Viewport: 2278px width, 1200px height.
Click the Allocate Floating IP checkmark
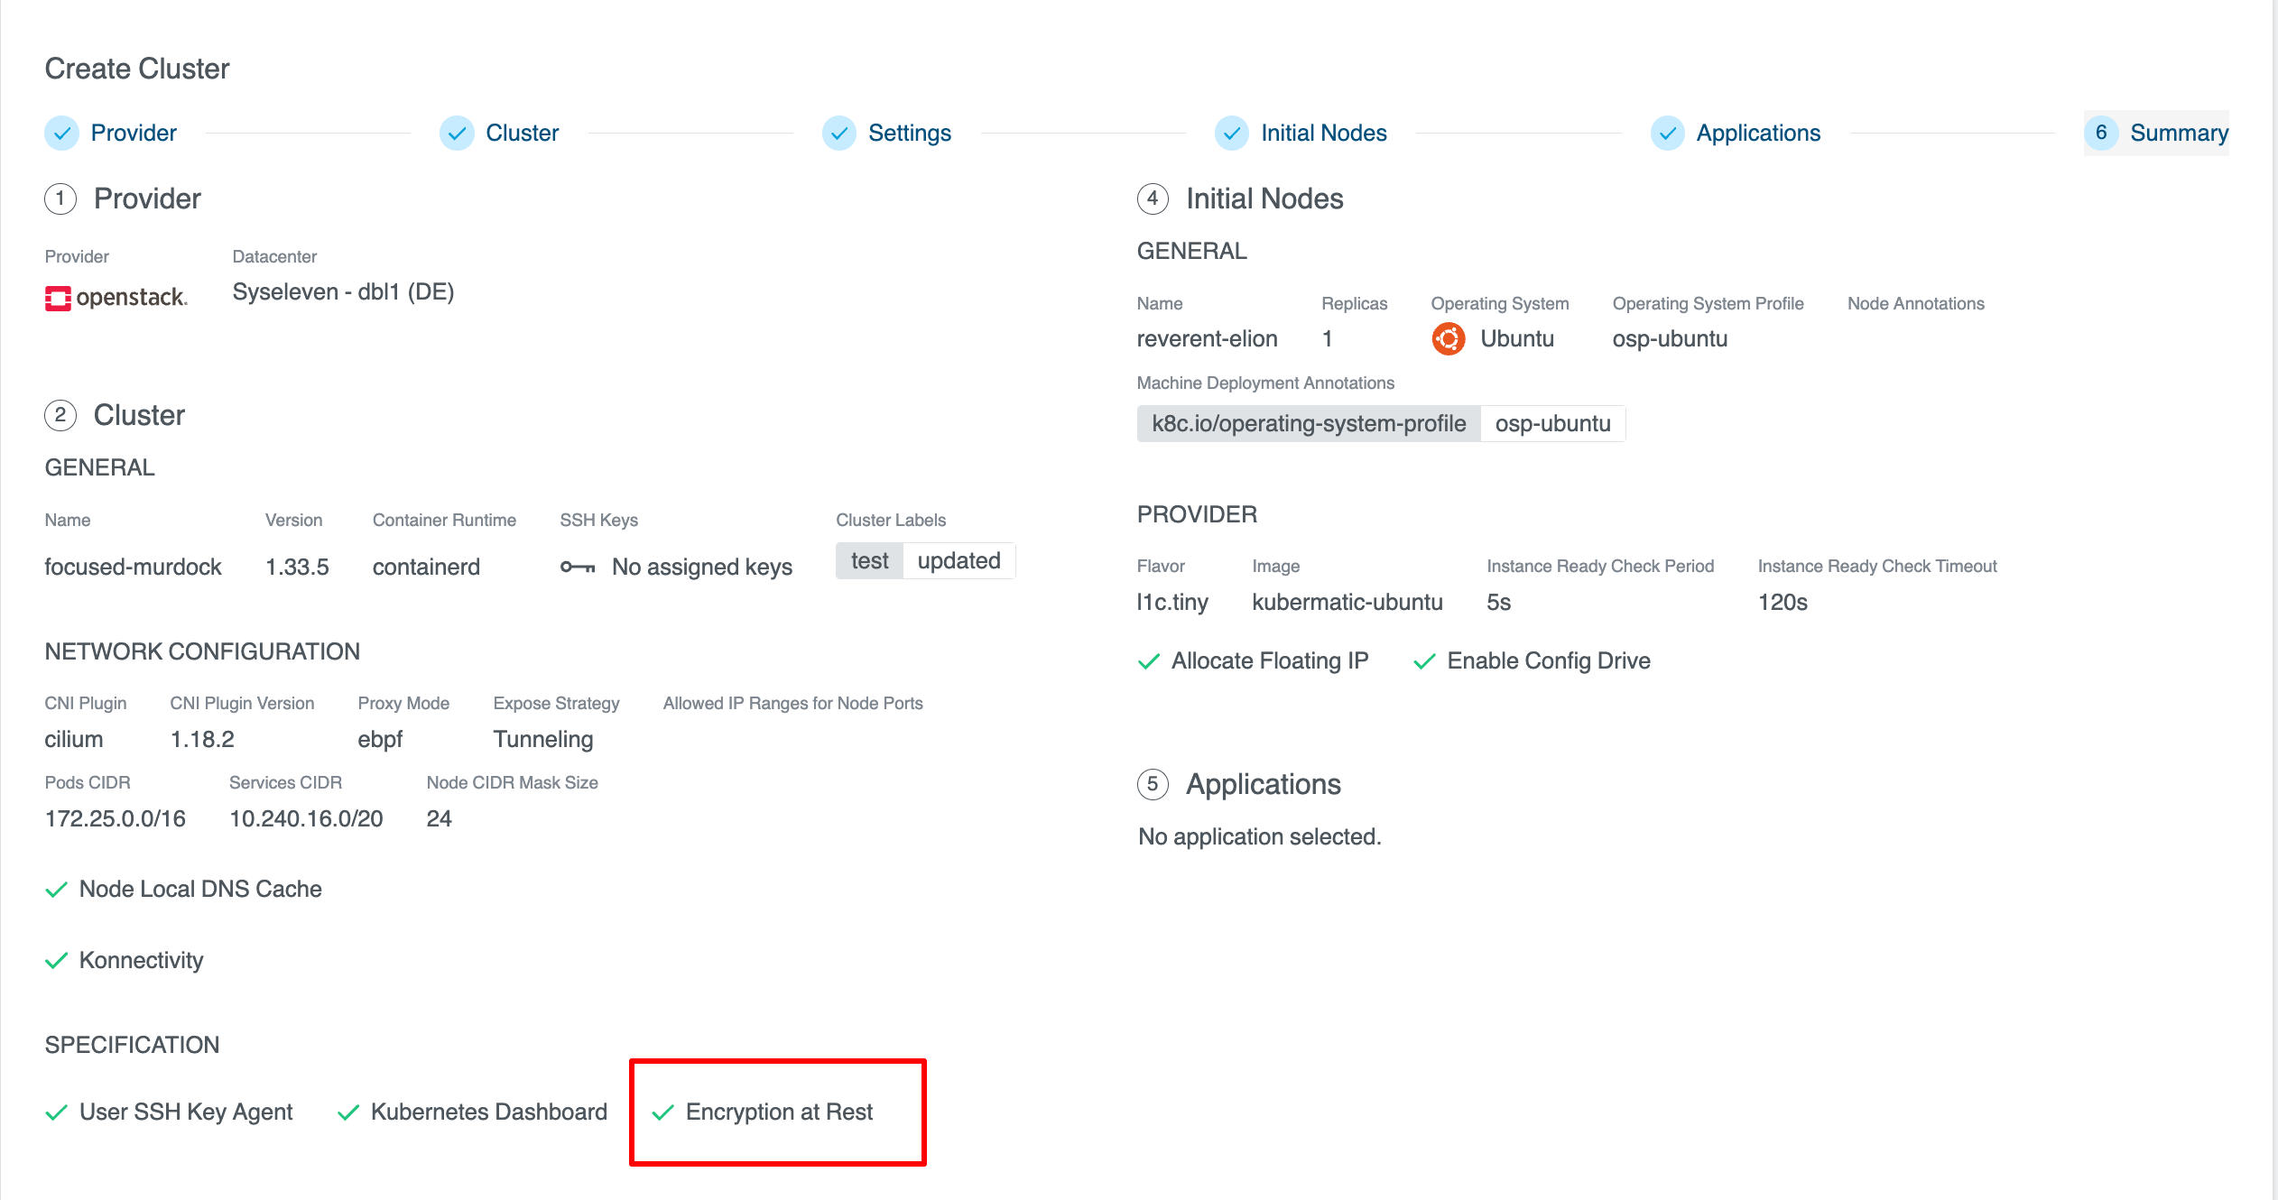pos(1149,661)
